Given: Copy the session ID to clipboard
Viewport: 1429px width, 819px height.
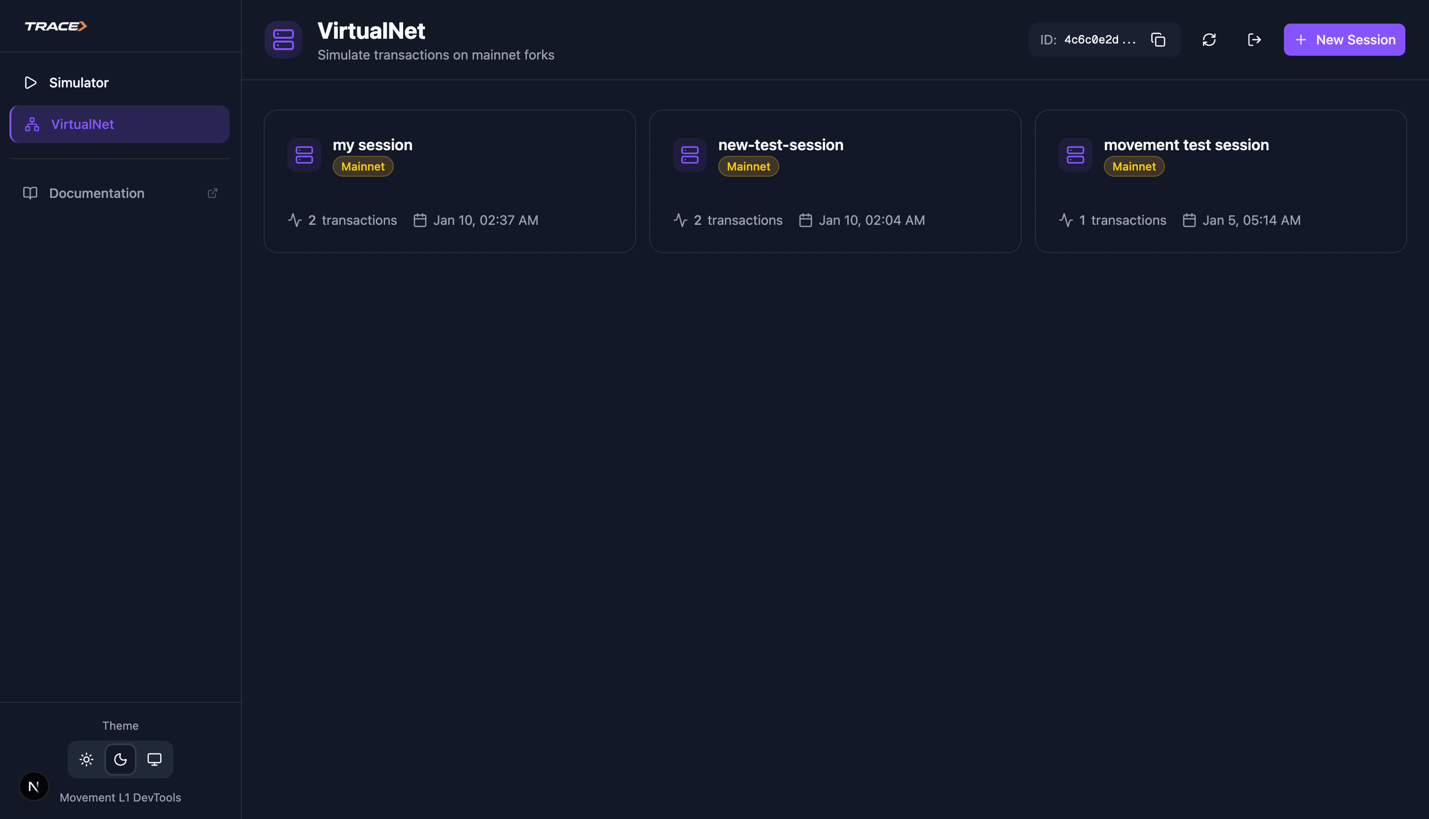Looking at the screenshot, I should point(1158,40).
